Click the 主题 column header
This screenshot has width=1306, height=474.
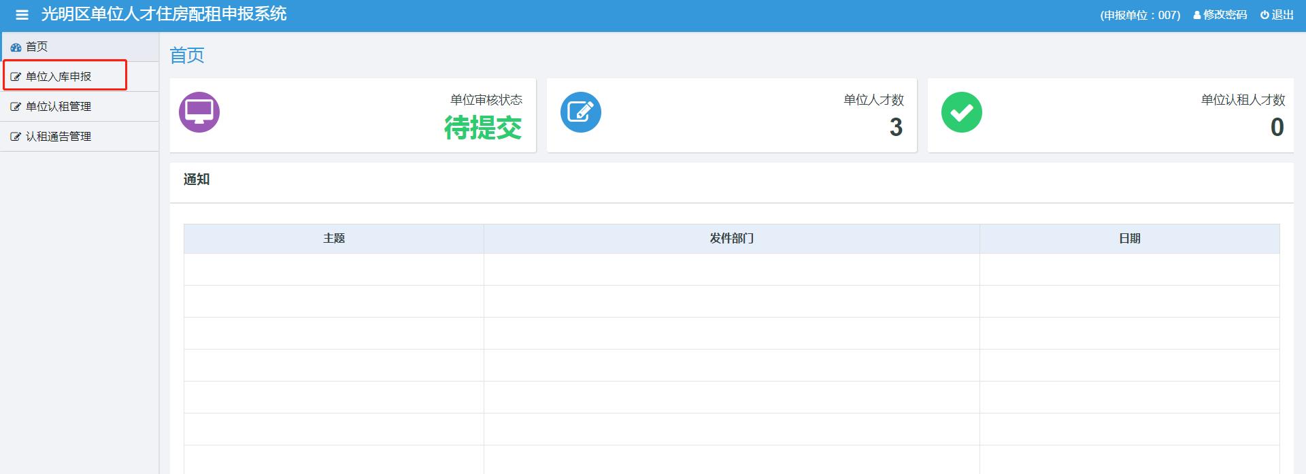point(334,239)
